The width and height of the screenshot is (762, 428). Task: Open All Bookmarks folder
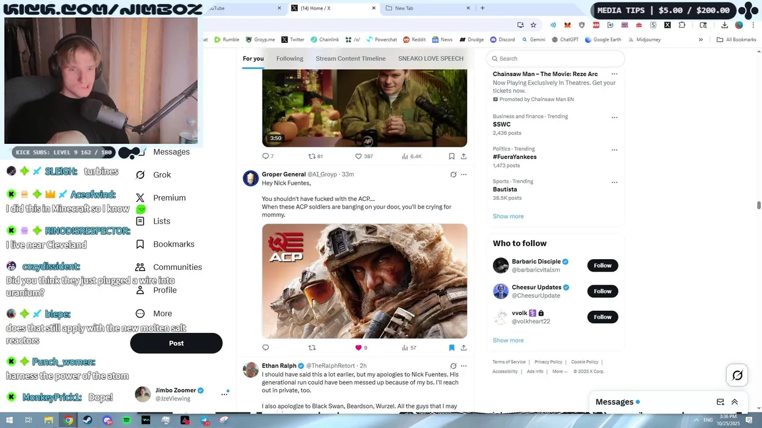click(736, 40)
